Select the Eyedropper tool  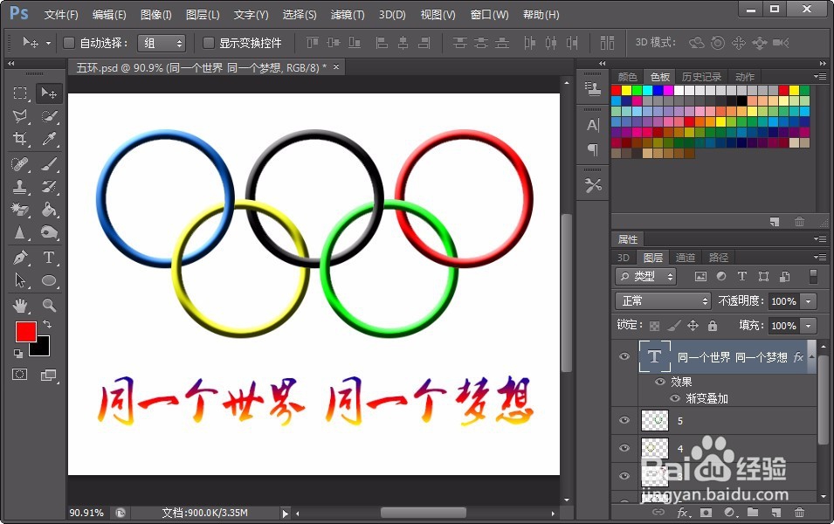coord(49,139)
